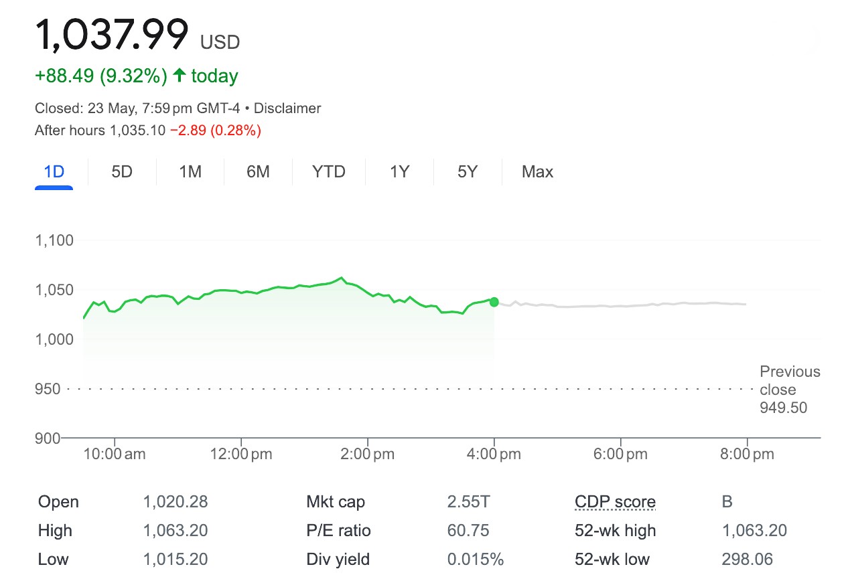The image size is (848, 581).
Task: Click the chart peak near 2:00 pm
Action: click(x=342, y=277)
